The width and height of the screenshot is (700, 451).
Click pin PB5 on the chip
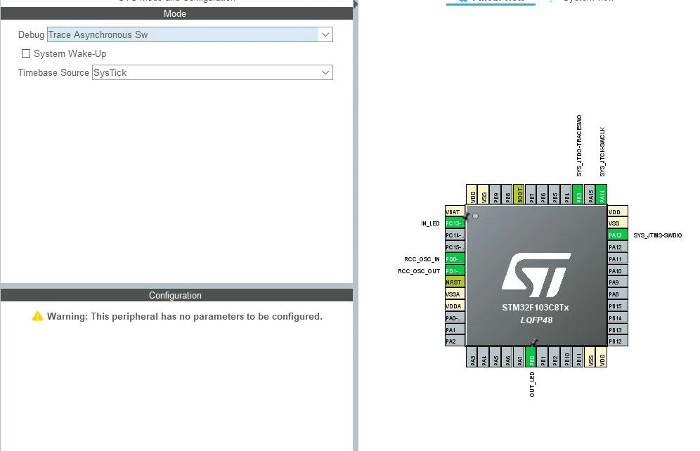point(555,194)
